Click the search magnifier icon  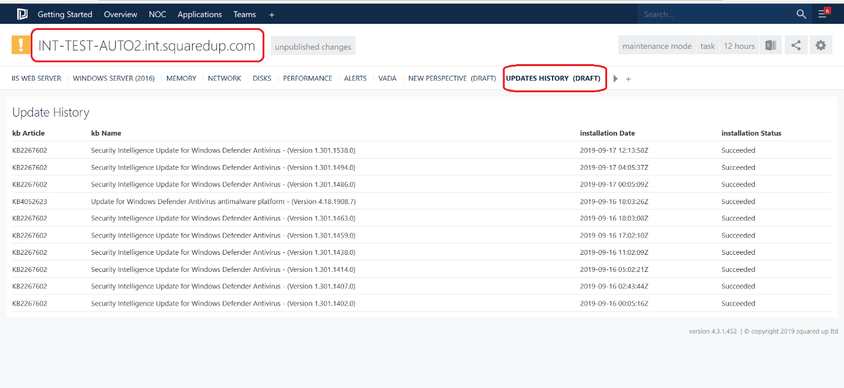(x=801, y=14)
